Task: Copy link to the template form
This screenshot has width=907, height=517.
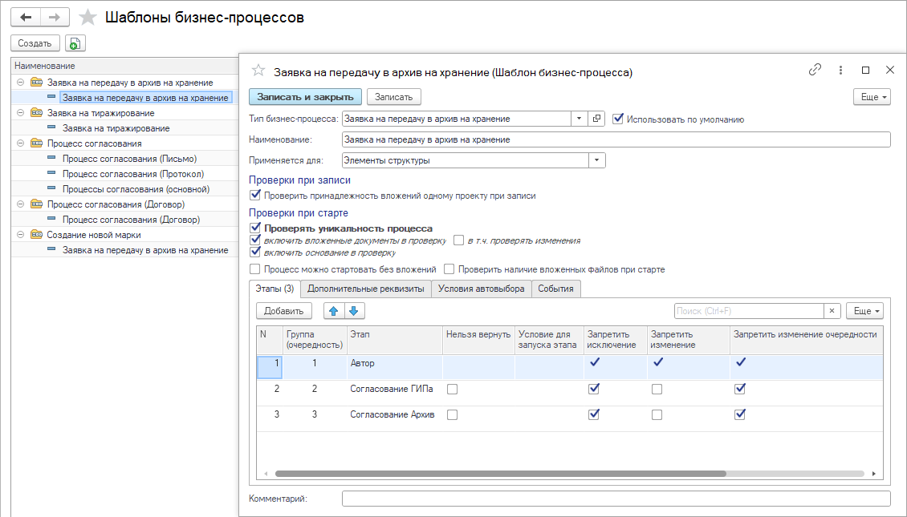Action: point(815,71)
